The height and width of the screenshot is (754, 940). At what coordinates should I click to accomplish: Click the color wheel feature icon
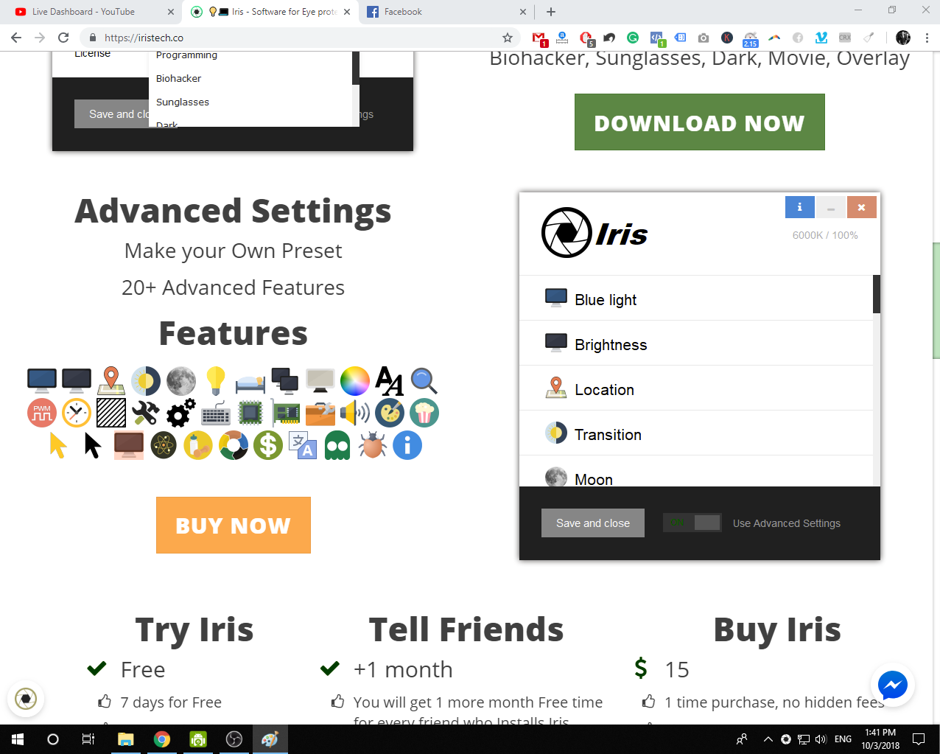(x=354, y=380)
